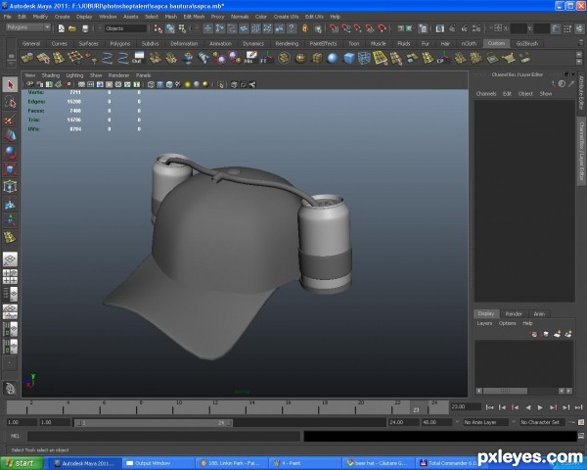Play animation backwards
Viewport: 587px width, 470px height.
528,407
